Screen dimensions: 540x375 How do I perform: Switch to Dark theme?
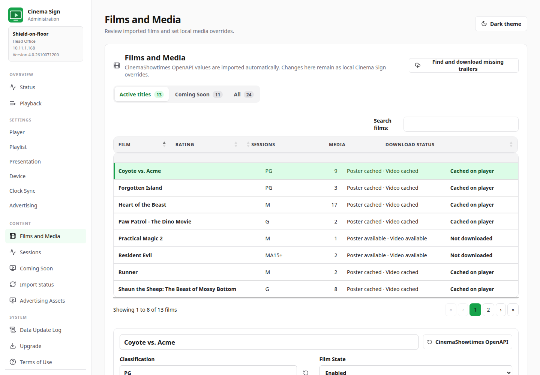click(501, 24)
